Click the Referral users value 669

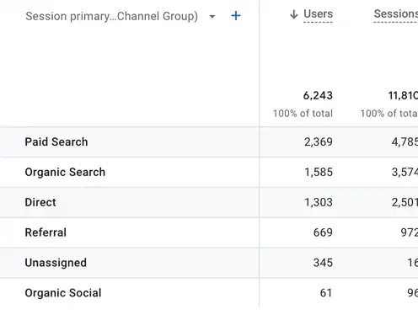pyautogui.click(x=323, y=232)
